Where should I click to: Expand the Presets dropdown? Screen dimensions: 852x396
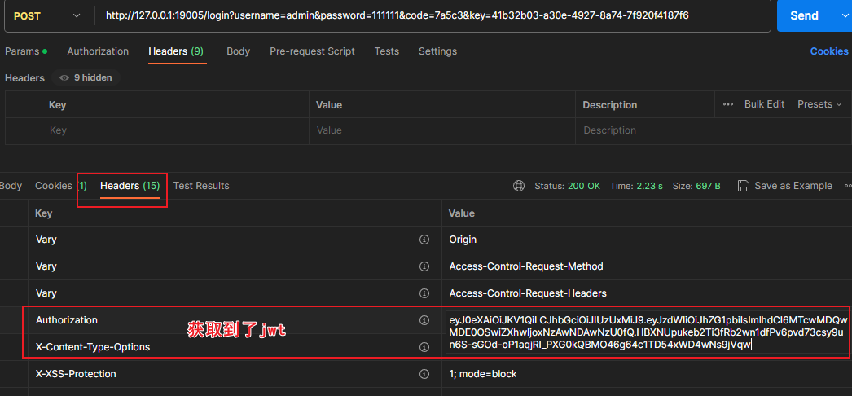(819, 104)
